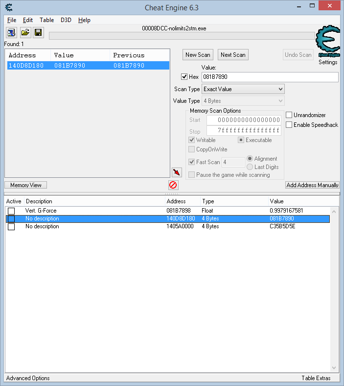Click Add Address Manually button
The width and height of the screenshot is (344, 386).
coord(312,185)
